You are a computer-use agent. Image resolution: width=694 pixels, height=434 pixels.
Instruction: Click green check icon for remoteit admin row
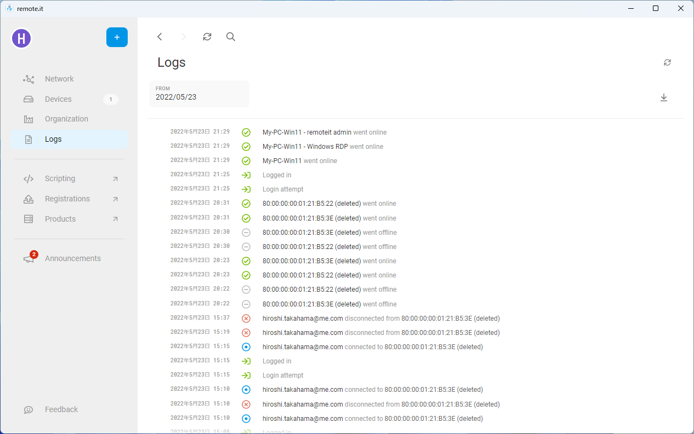coord(246,132)
